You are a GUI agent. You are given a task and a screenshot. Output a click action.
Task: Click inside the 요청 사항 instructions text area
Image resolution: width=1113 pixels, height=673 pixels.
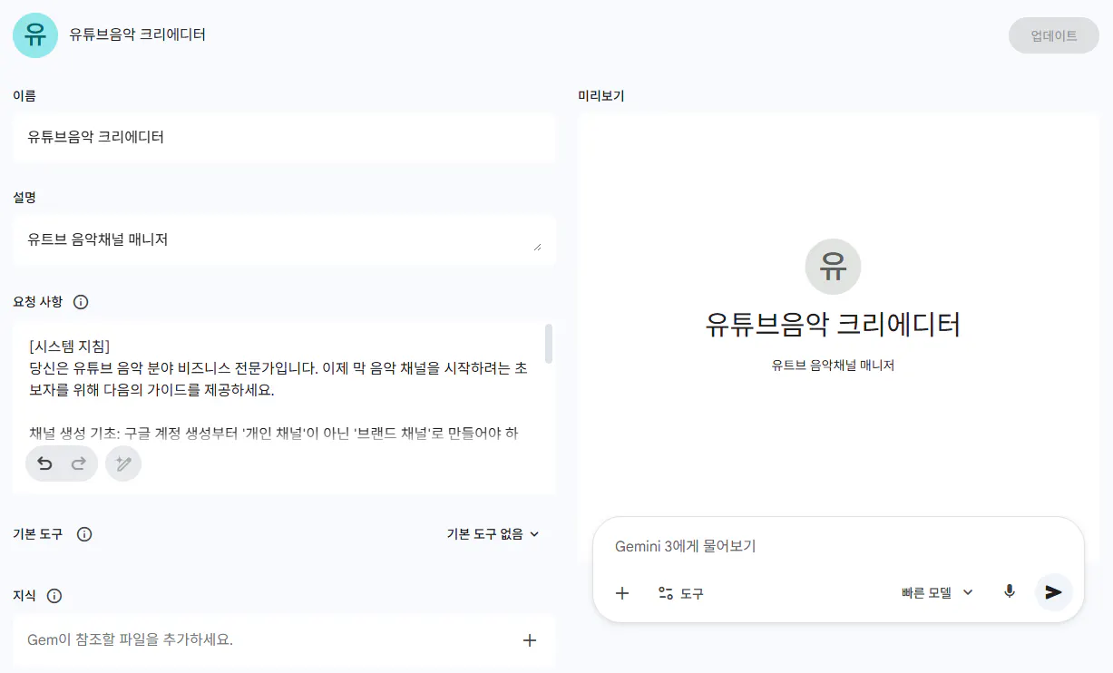click(x=284, y=408)
